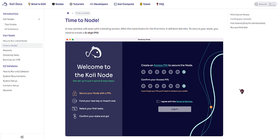Click the coin icon beside Fund your key
Viewport: 279px width, 139px height.
point(74,101)
